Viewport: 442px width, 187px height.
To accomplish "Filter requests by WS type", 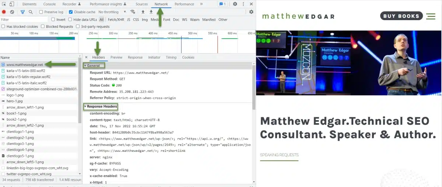I will coord(185,19).
